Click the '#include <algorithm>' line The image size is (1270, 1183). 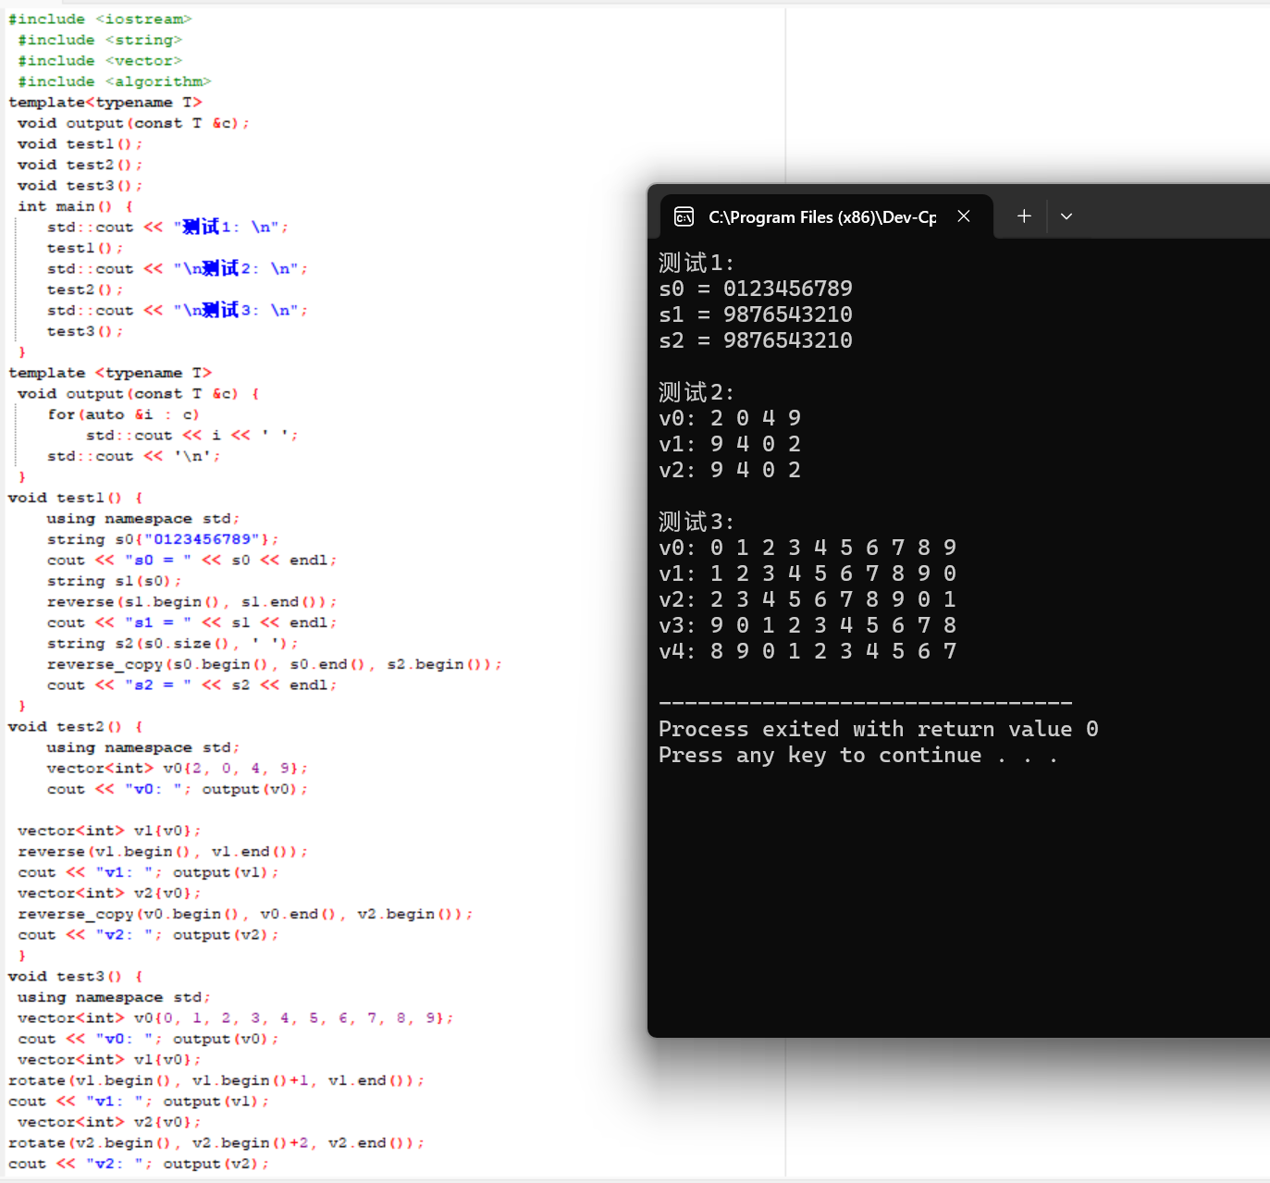coord(115,81)
